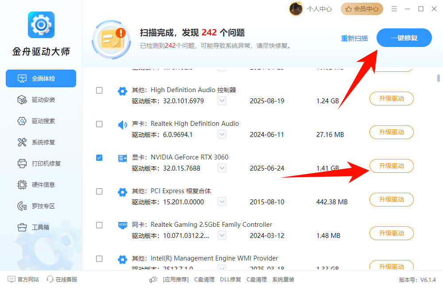
Task: Check the Realtek High Definition Audio checkbox
Action: [99, 124]
